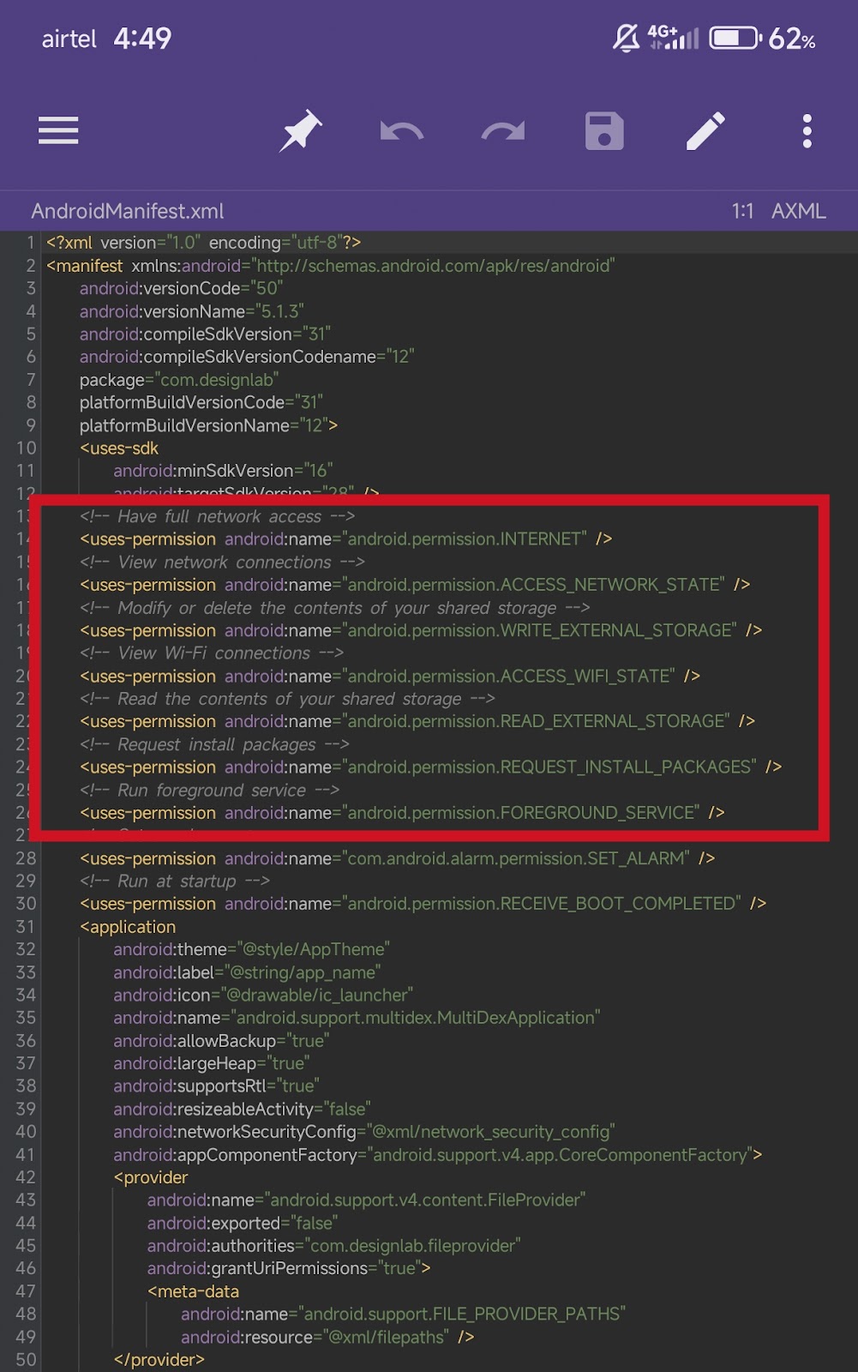Click the android.permission.INTERNET value
This screenshot has width=858, height=1372.
tap(466, 539)
